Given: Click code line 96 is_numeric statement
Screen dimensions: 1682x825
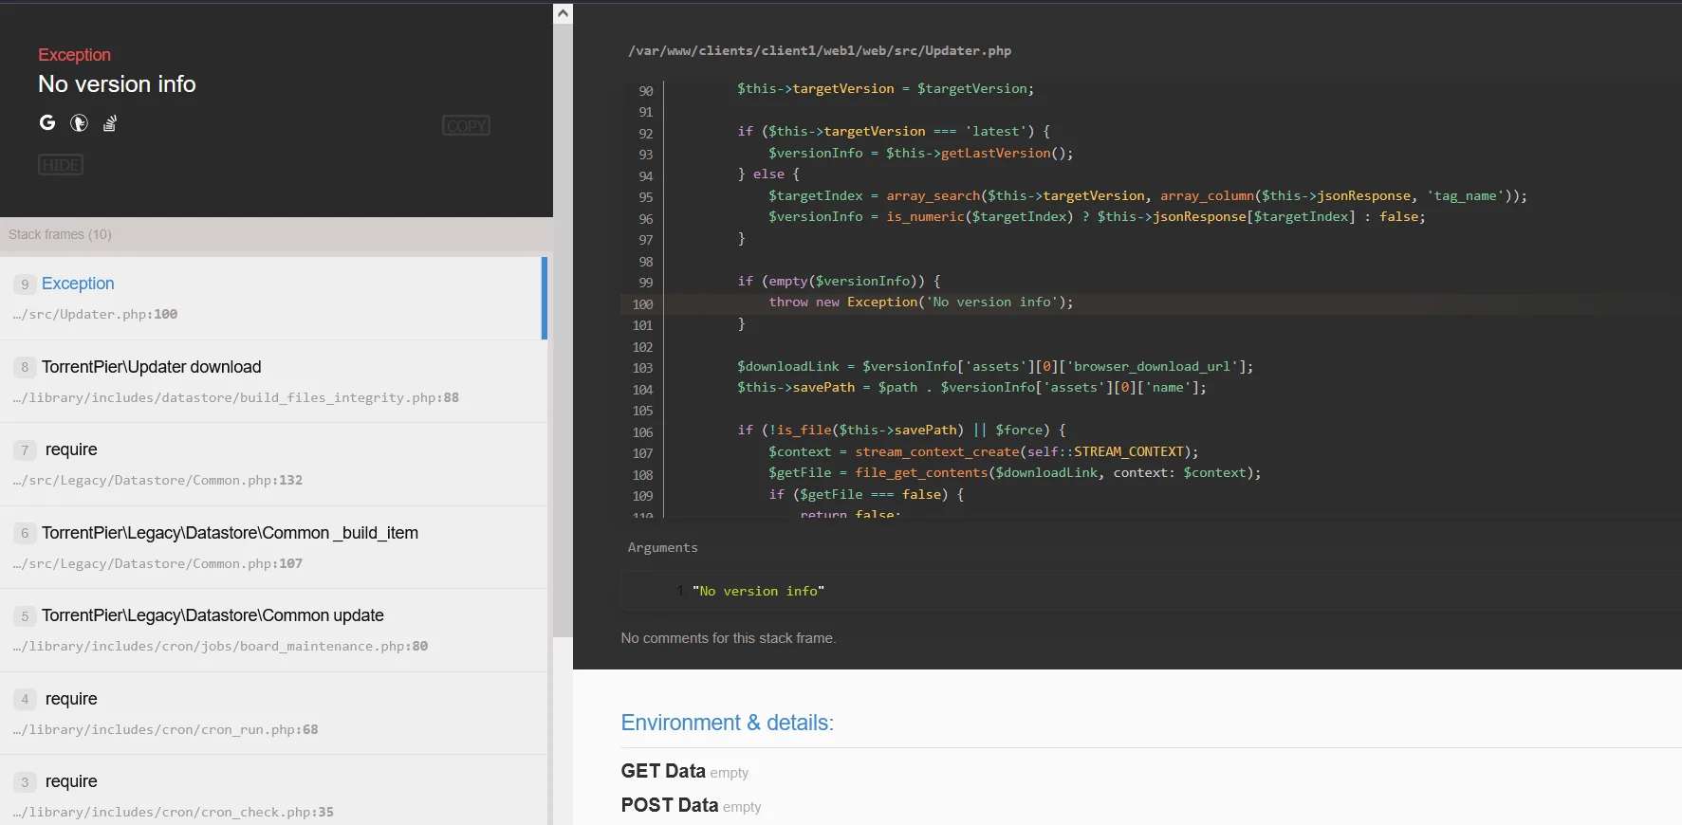Looking at the screenshot, I should (1097, 217).
